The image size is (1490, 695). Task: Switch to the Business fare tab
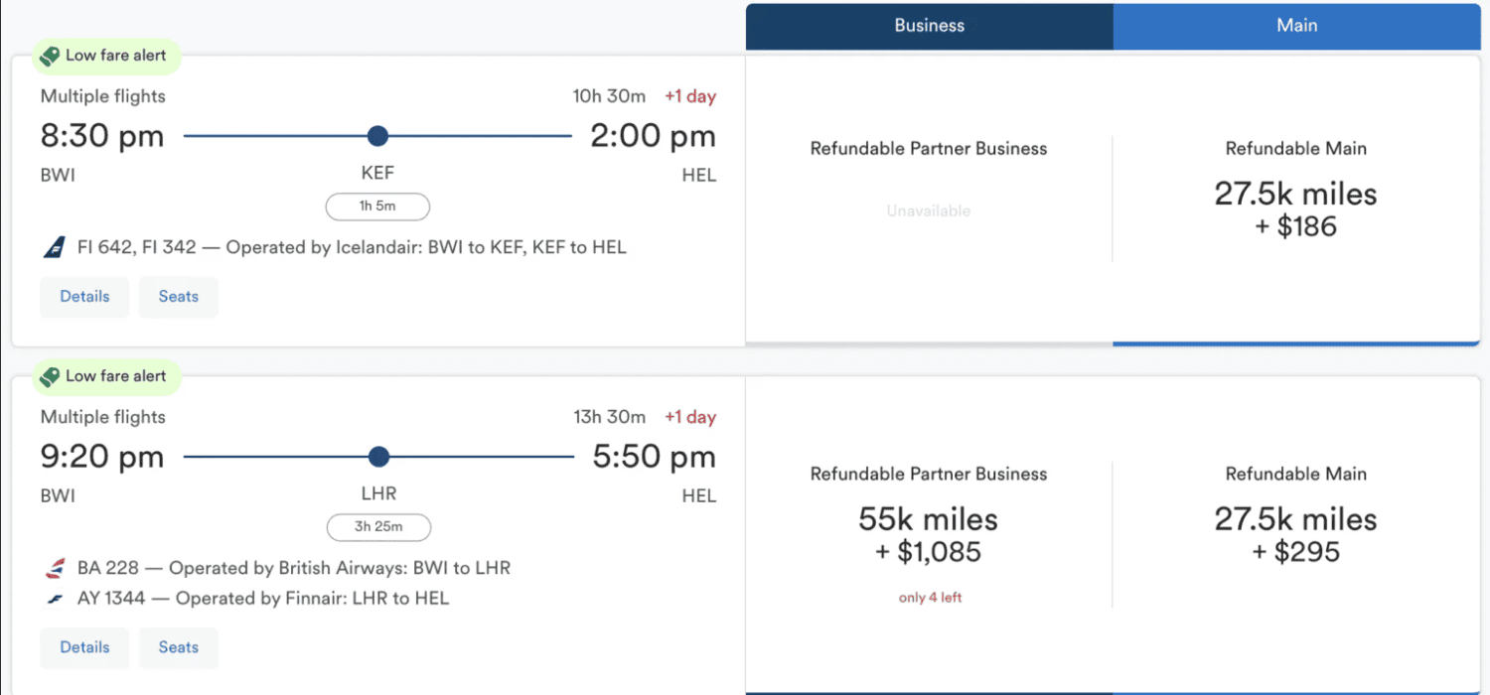pos(929,27)
